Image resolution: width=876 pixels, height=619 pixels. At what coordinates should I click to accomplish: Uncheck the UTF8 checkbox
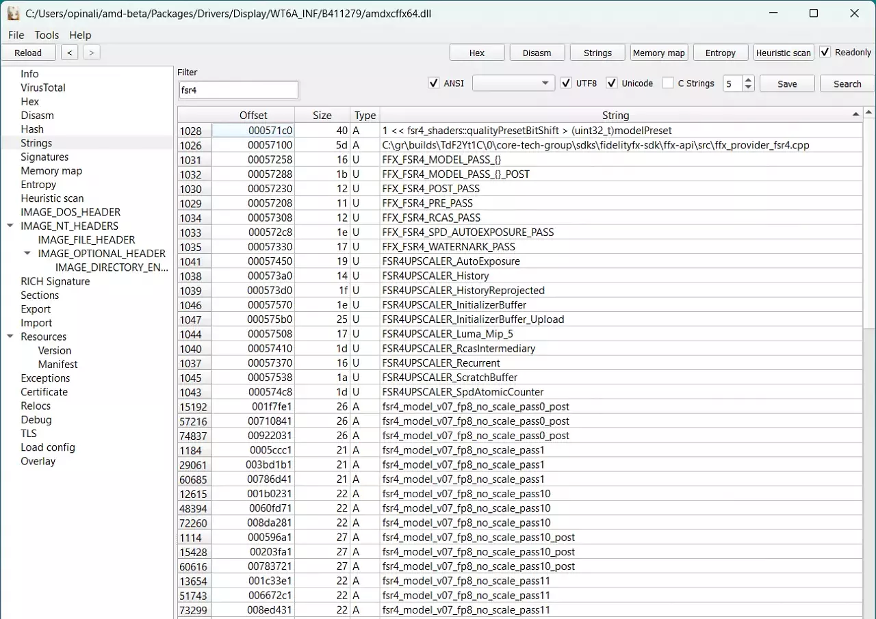click(566, 83)
